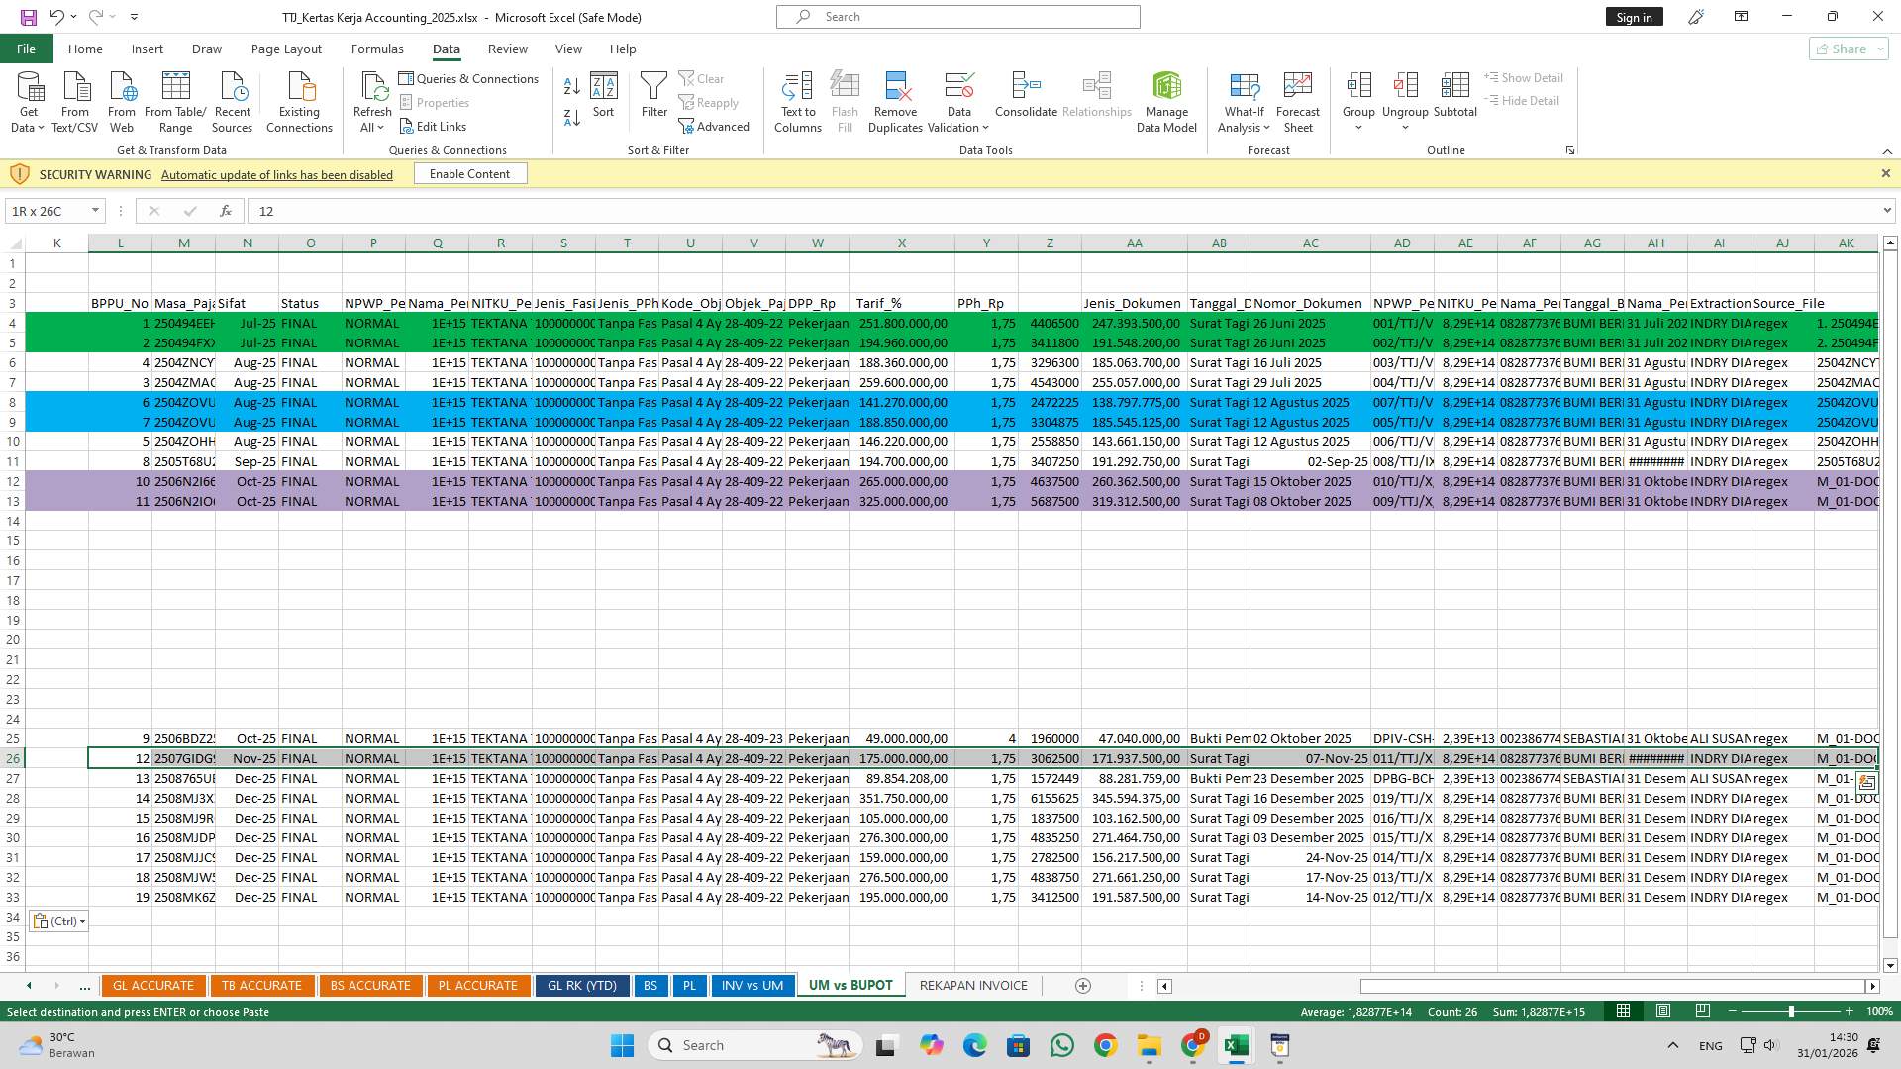Screen dimensions: 1901x1069
Task: Click the Forecast Sheet icon
Action: click(x=1297, y=99)
